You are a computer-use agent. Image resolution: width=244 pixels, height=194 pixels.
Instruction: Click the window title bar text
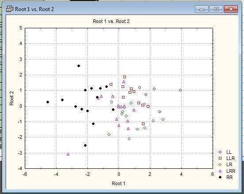coord(34,9)
